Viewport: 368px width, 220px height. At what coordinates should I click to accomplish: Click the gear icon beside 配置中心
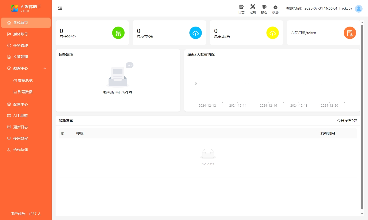tap(9, 104)
